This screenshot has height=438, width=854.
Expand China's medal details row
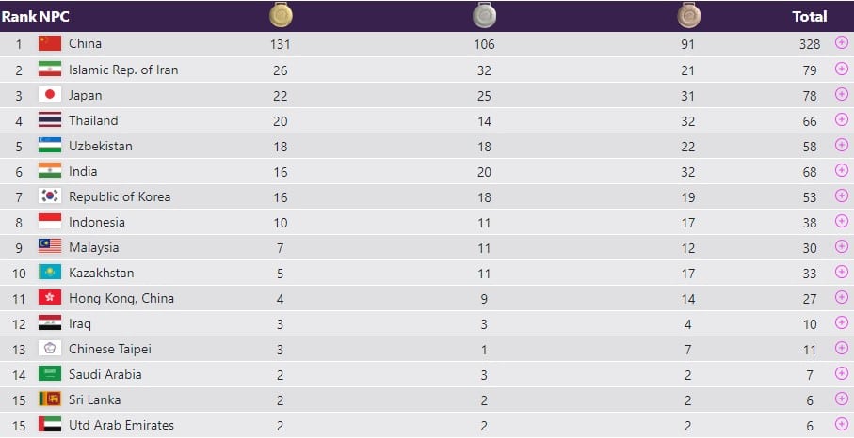pos(841,43)
